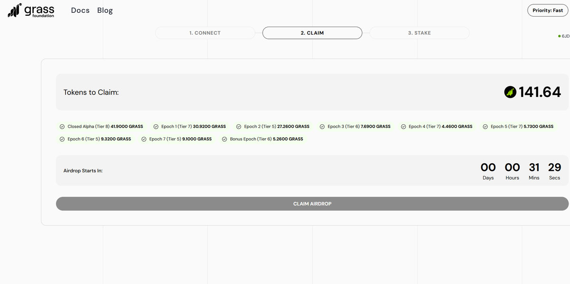This screenshot has width=570, height=284.
Task: Open the Priority: Fast setting
Action: pyautogui.click(x=548, y=10)
